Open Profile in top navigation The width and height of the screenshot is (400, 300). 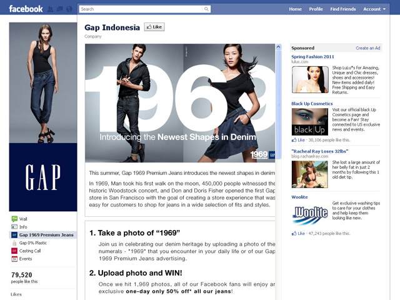pyautogui.click(x=316, y=9)
